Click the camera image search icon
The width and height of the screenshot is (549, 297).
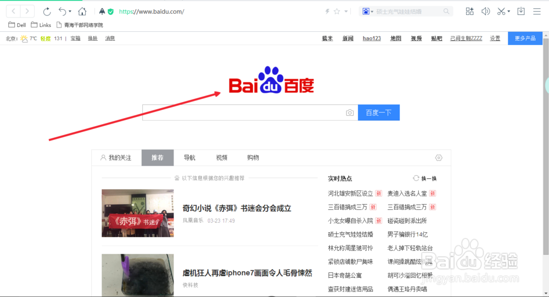pyautogui.click(x=350, y=113)
